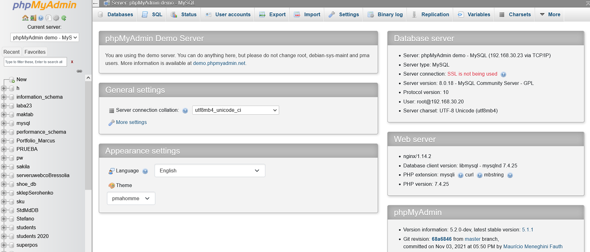Screen dimensions: 590x252
Task: Open the Charsets tab
Action: (515, 14)
